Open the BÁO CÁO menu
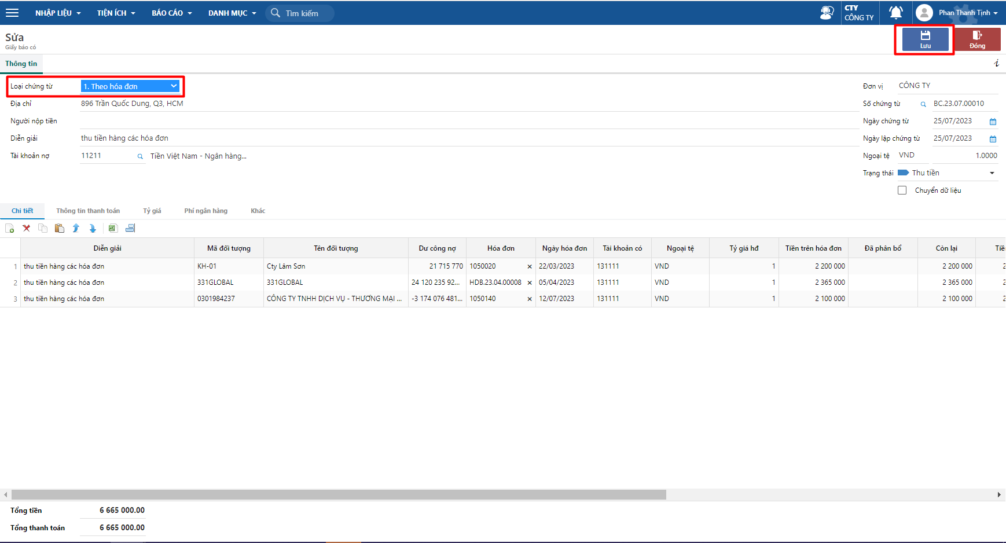Screen dimensions: 1006x543 point(172,13)
